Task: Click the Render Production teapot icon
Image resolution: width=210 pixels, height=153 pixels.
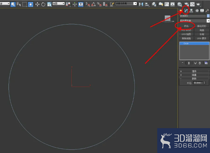Action: (198, 4)
